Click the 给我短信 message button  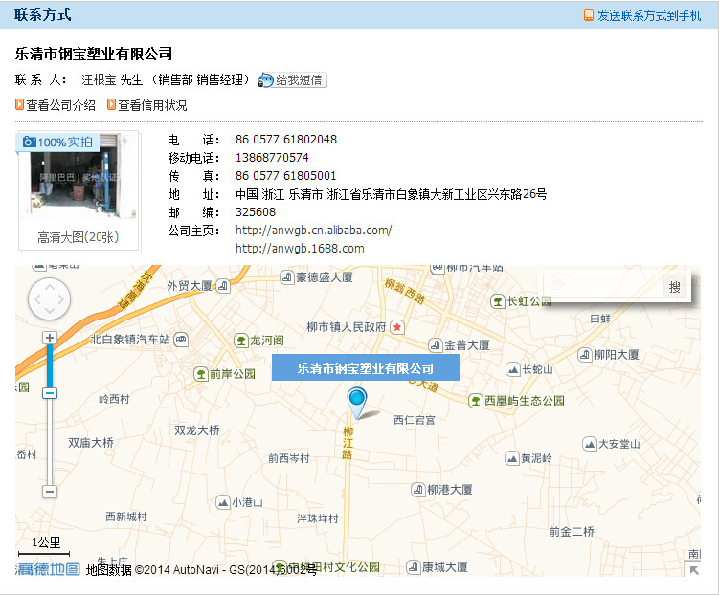tap(293, 80)
